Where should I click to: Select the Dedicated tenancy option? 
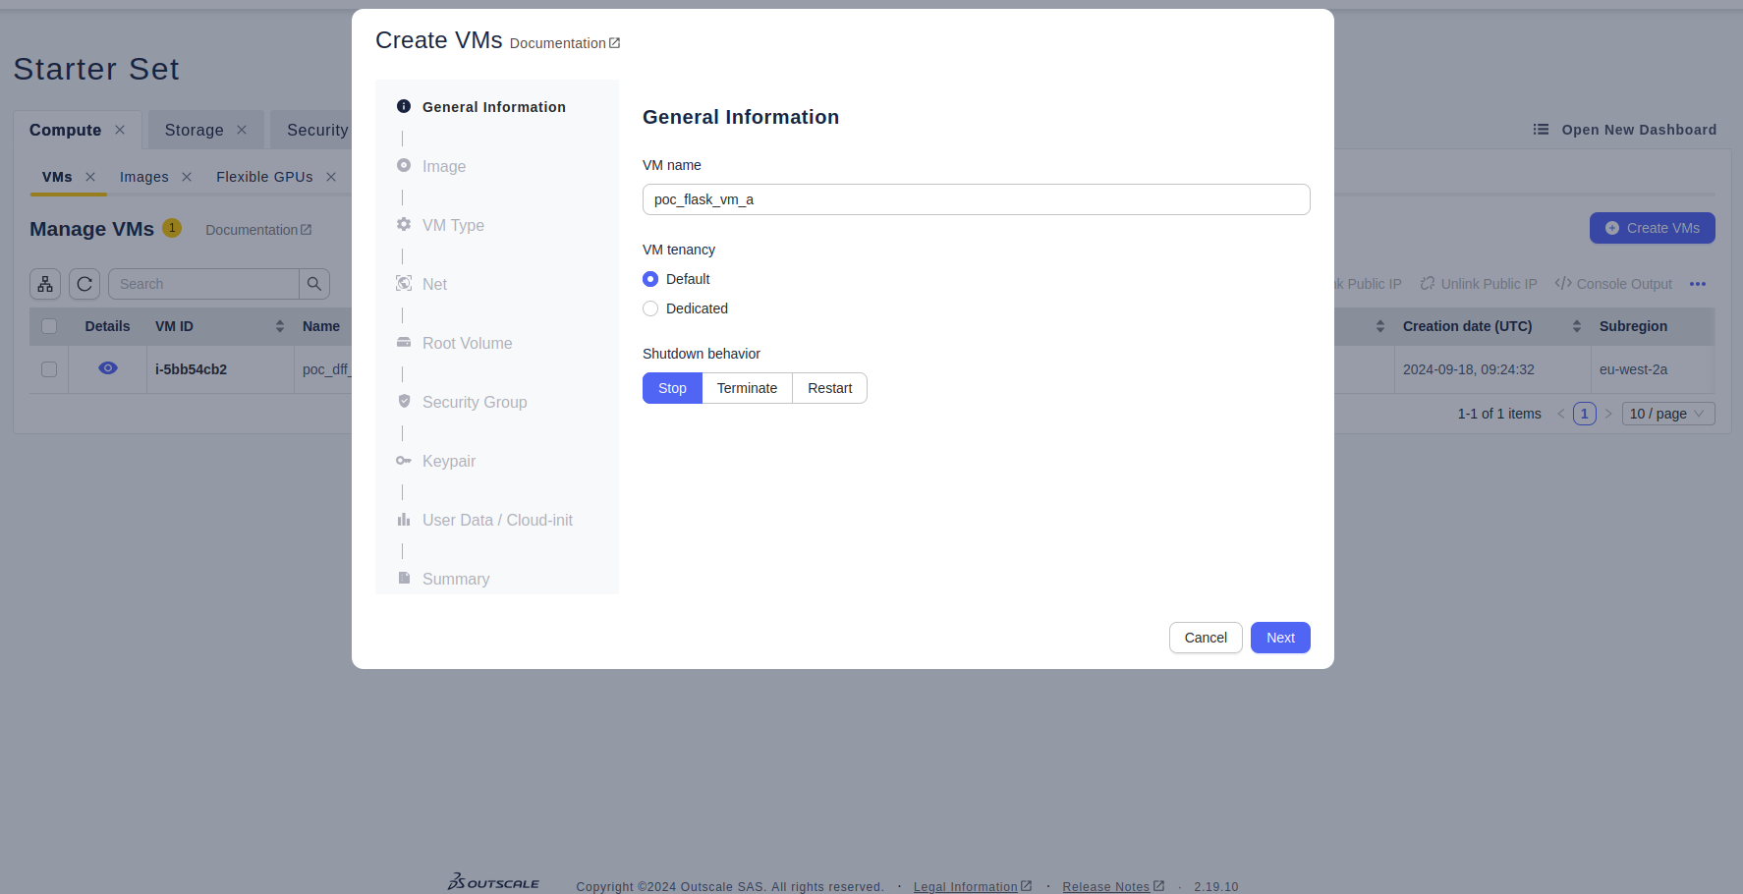tap(650, 308)
